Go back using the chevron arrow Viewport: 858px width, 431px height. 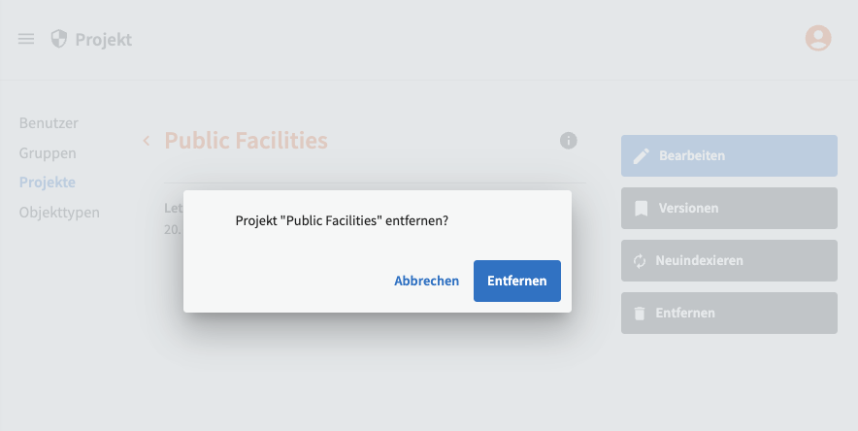[147, 141]
